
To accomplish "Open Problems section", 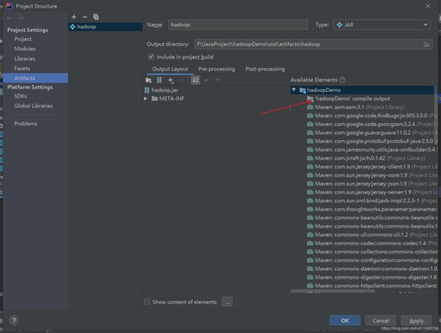I will coord(26,124).
